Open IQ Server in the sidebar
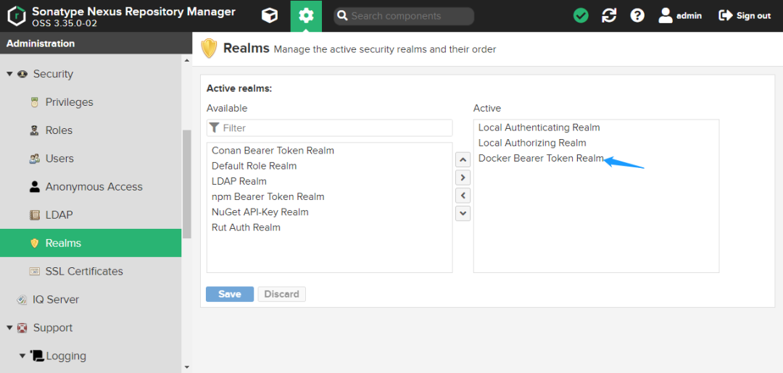Screen dimensions: 783x373 tap(55, 300)
